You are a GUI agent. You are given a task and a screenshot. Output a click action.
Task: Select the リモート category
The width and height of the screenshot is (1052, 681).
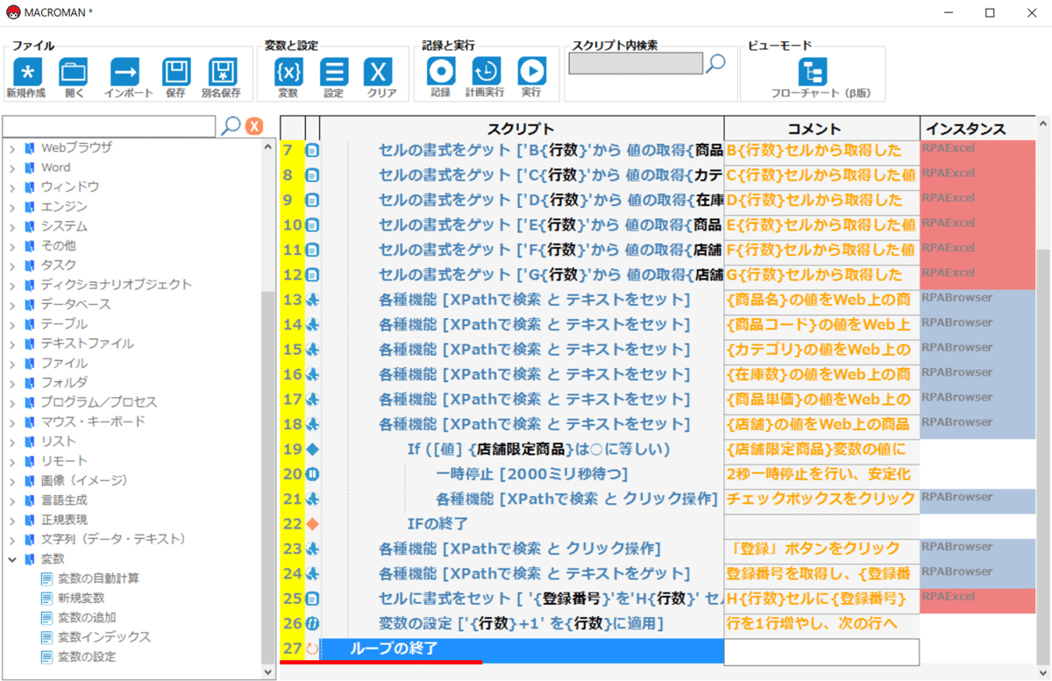click(x=64, y=461)
